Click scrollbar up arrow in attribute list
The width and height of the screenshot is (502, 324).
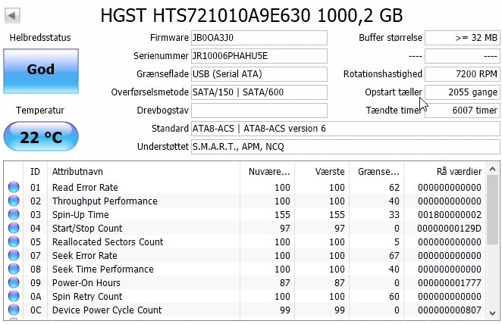(x=492, y=169)
